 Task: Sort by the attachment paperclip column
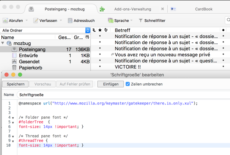[x=106, y=30]
